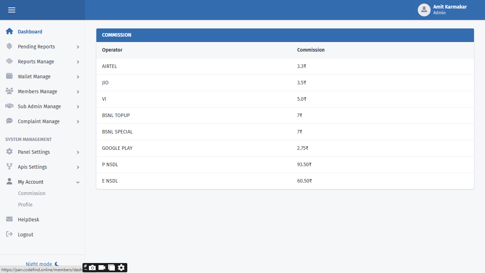Expand Apis Settings chevron
Viewport: 485px width, 273px height.
(78, 167)
